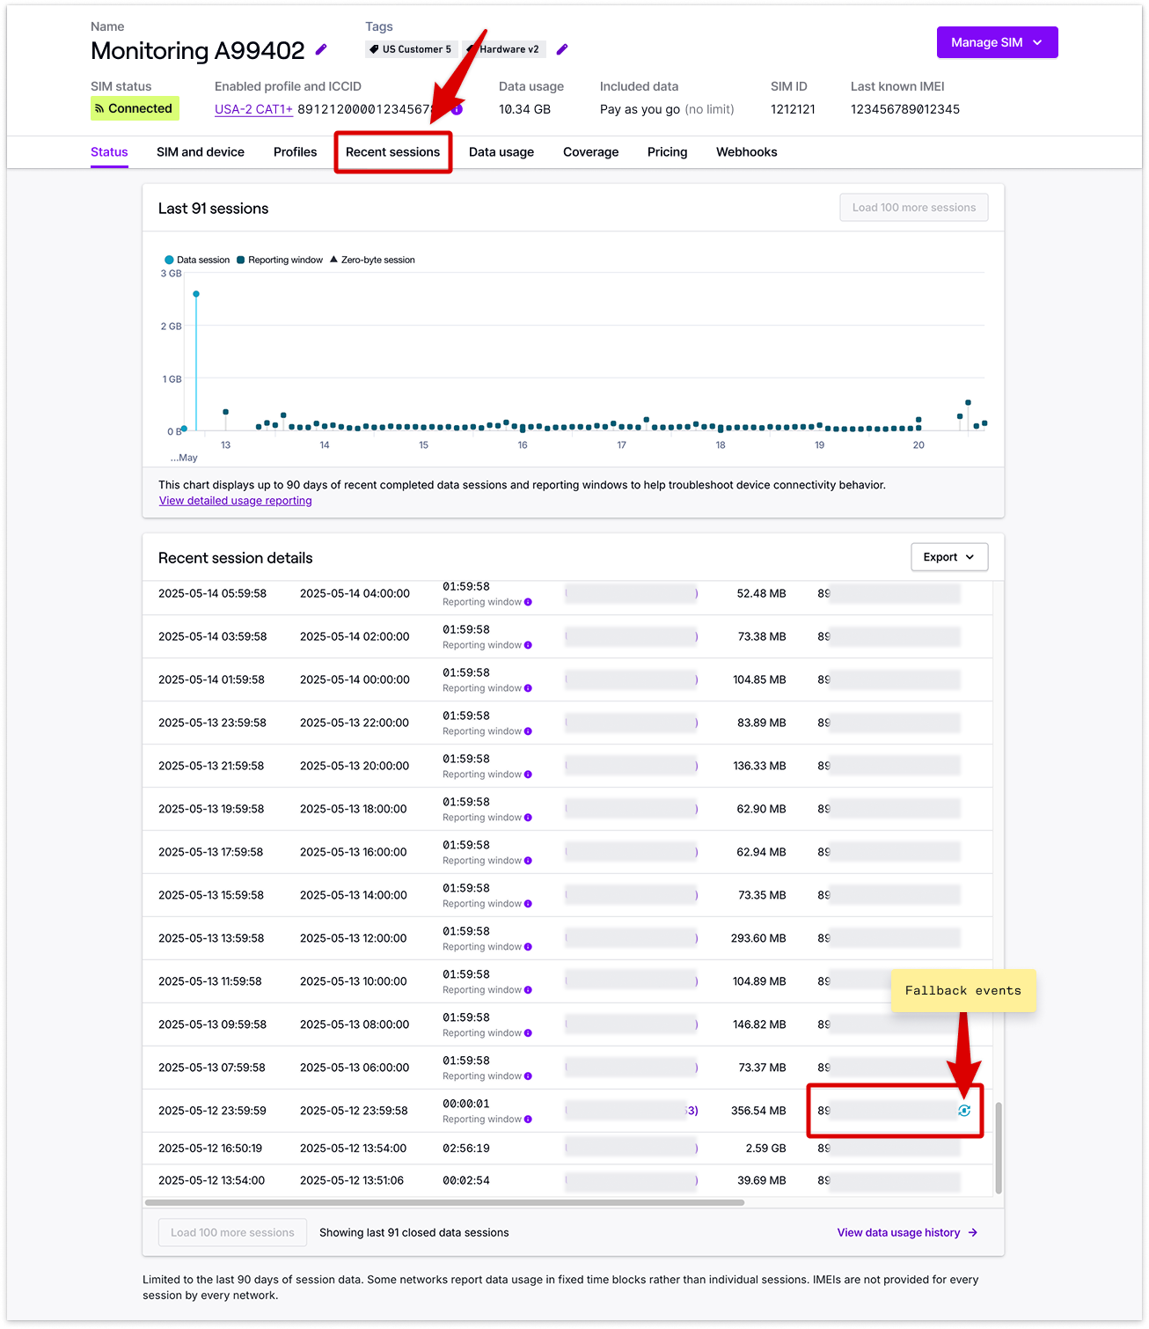The height and width of the screenshot is (1329, 1149).
Task: Click the Pay as you go text
Action: [640, 109]
